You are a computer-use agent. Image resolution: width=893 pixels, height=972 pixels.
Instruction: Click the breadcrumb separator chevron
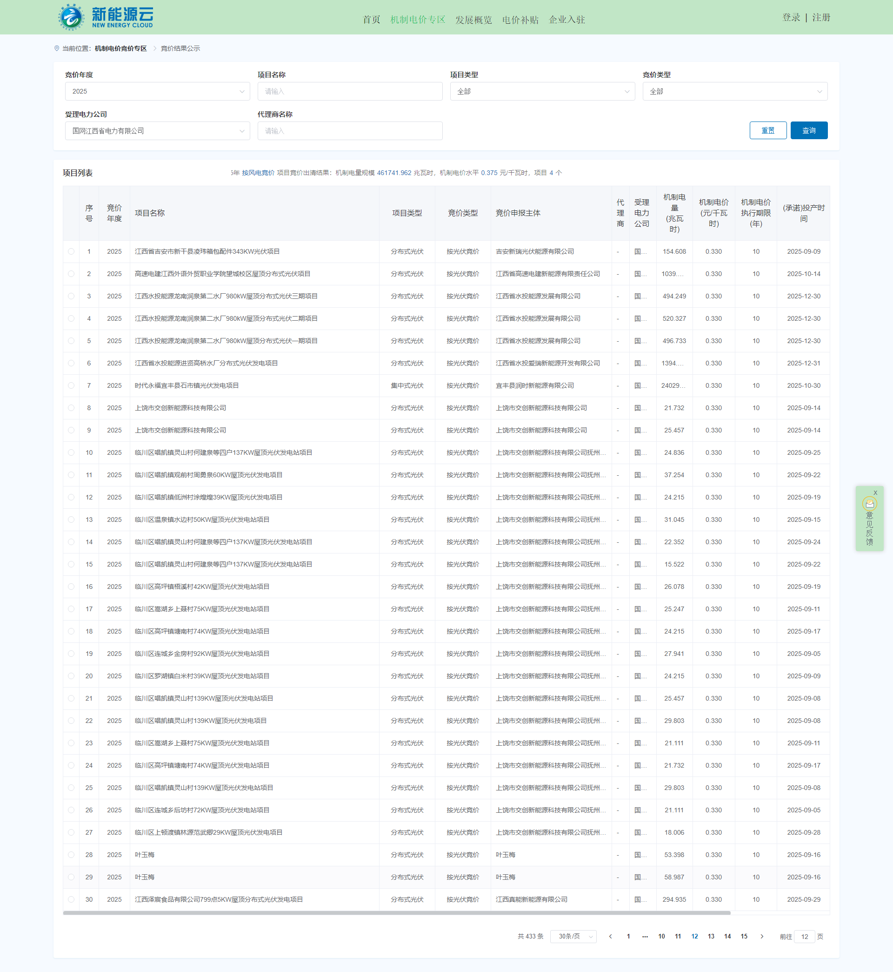pos(154,48)
